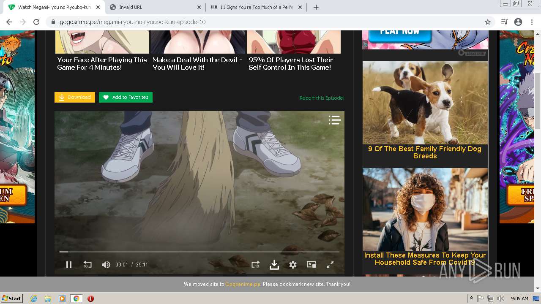Open the Chrome profile icon
The width and height of the screenshot is (541, 304).
coord(518,22)
